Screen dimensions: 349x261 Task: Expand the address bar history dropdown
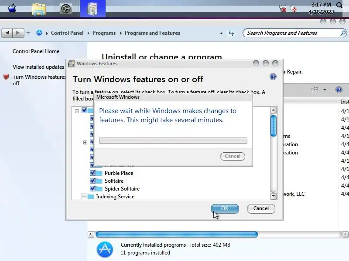coord(221,33)
